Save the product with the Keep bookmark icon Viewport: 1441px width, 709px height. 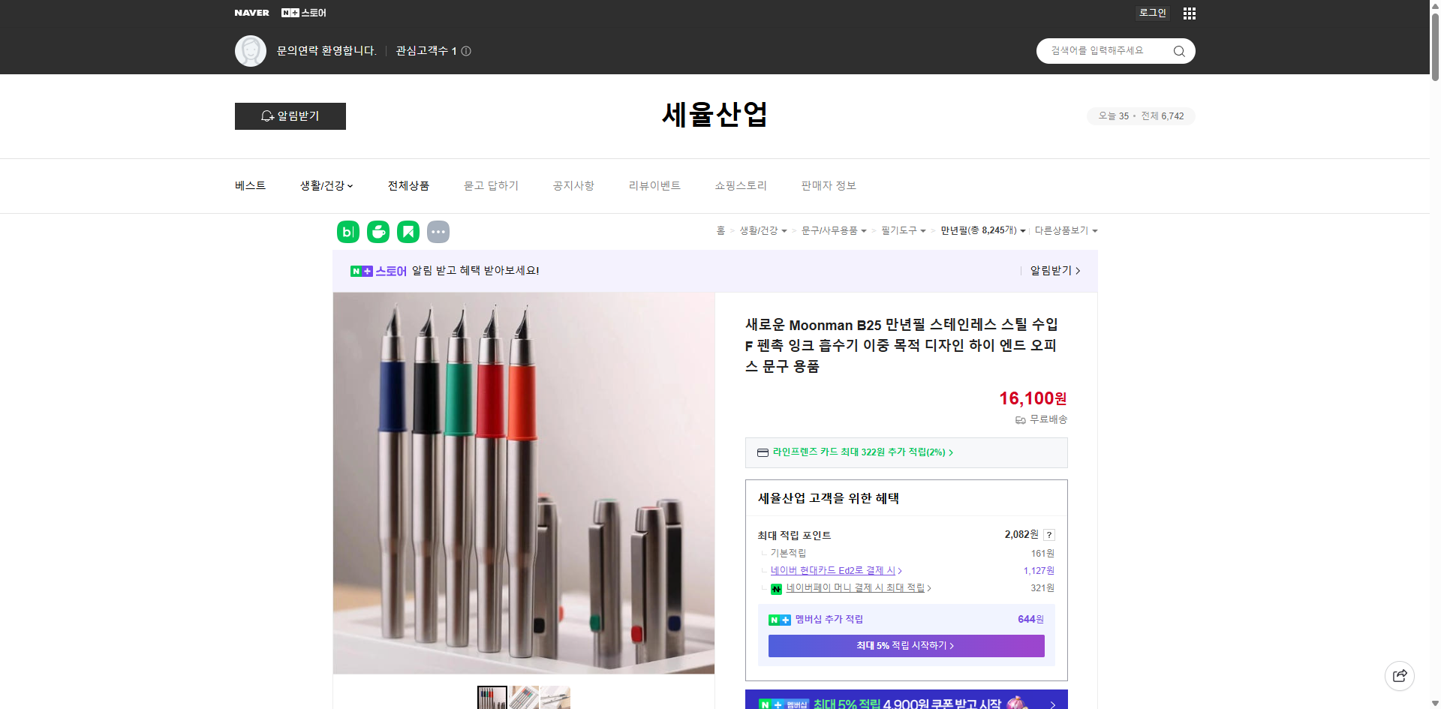(x=408, y=232)
